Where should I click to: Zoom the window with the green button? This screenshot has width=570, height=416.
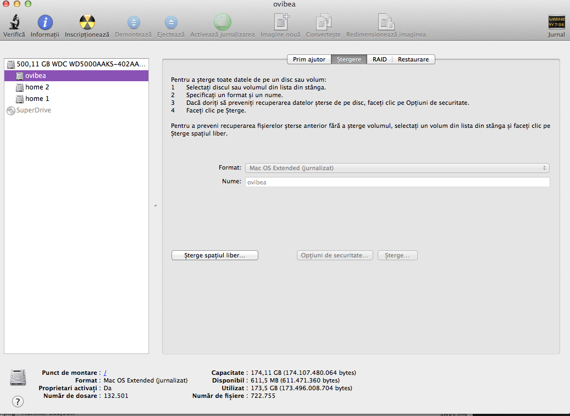tap(28, 4)
